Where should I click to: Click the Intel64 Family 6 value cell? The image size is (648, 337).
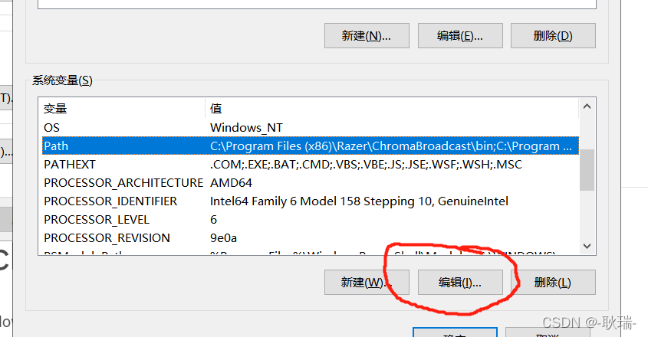point(359,201)
